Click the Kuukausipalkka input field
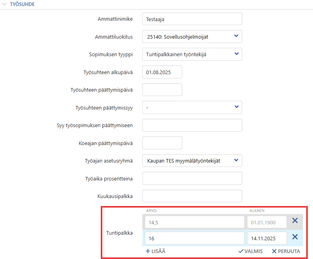This screenshot has height=259, width=313. pyautogui.click(x=192, y=196)
